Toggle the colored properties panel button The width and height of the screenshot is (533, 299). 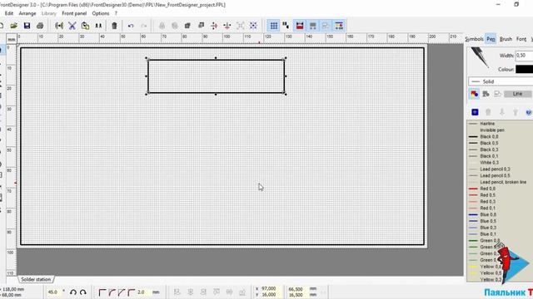pyautogui.click(x=339, y=26)
